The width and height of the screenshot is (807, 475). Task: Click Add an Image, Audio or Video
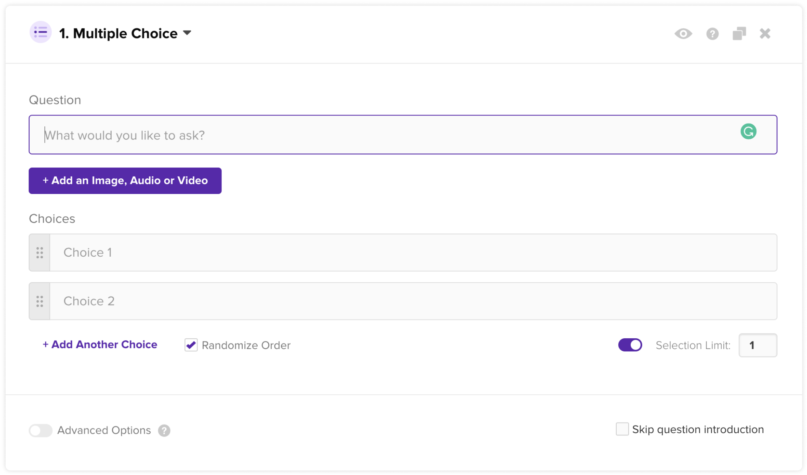click(x=125, y=181)
